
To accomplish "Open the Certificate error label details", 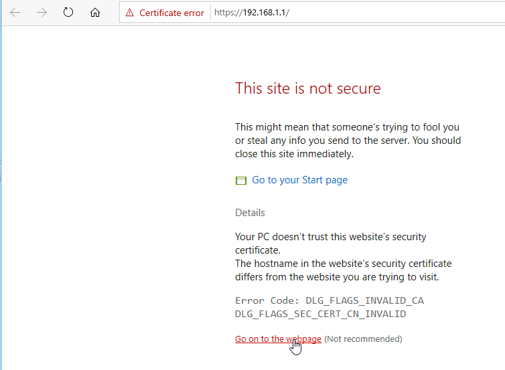I will click(x=171, y=13).
